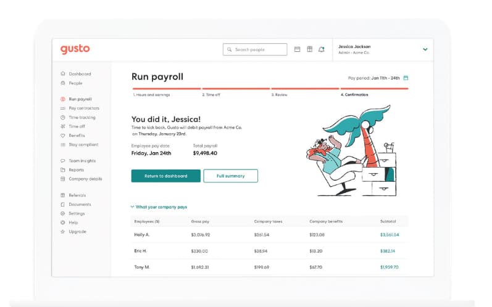Screen dimensions: 492x307
Task: Open Pay contractors in the sidebar
Action: coord(84,108)
